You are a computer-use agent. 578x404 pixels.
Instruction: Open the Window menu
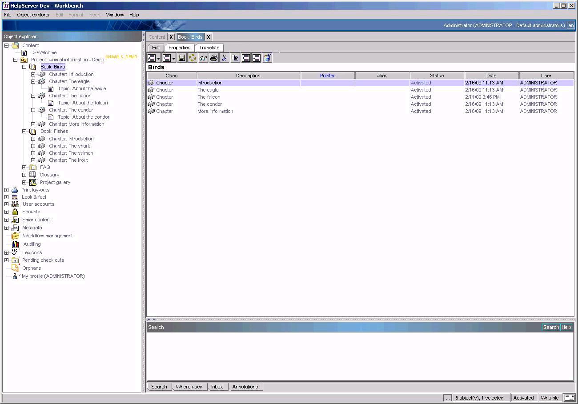click(x=115, y=15)
